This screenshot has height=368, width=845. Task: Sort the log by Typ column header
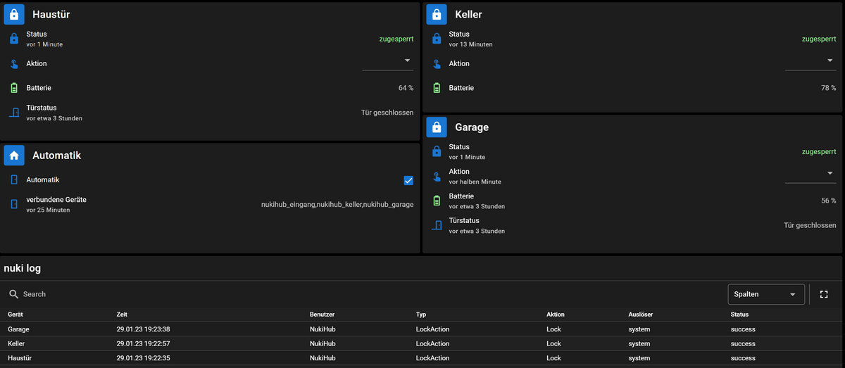421,315
